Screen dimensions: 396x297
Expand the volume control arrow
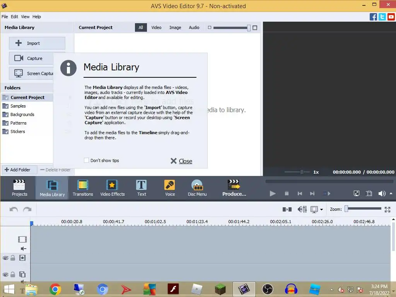tap(391, 193)
